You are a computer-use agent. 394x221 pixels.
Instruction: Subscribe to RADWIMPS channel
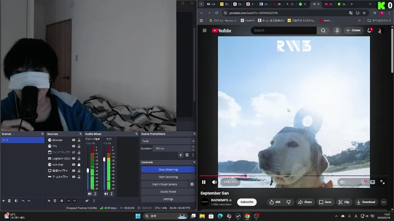click(x=247, y=202)
